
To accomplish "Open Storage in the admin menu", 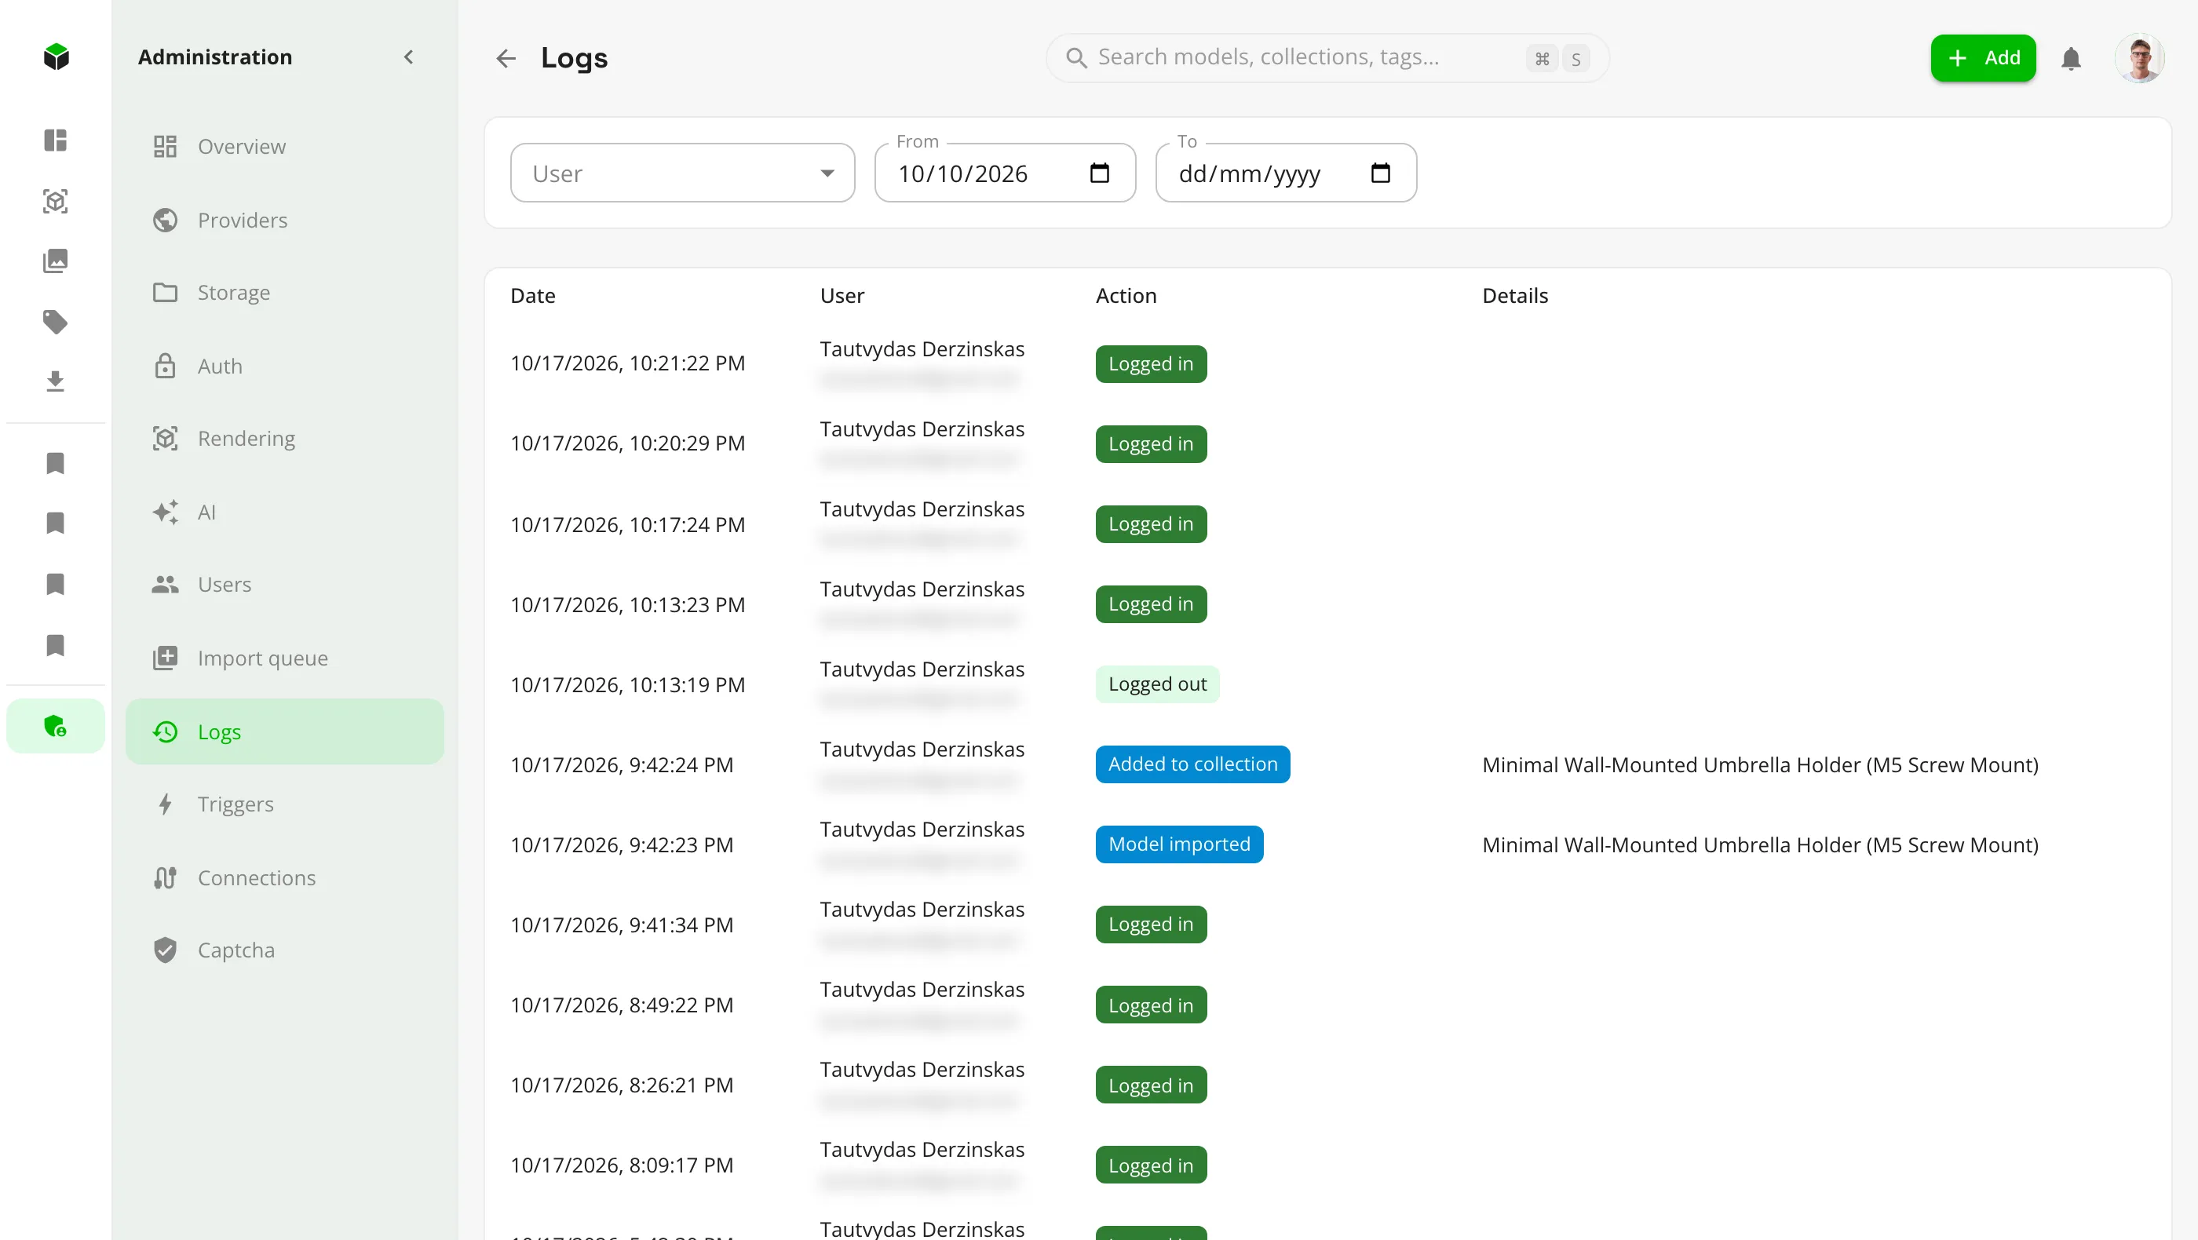I will pos(285,293).
